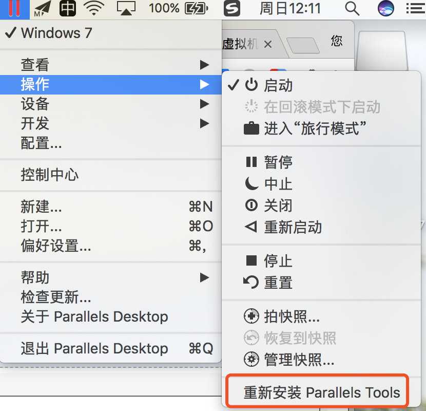Click the new tab button in browser

[x=303, y=45]
